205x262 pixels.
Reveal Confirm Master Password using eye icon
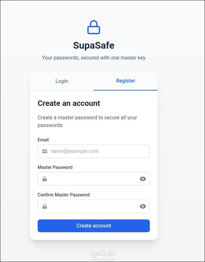[x=143, y=206]
